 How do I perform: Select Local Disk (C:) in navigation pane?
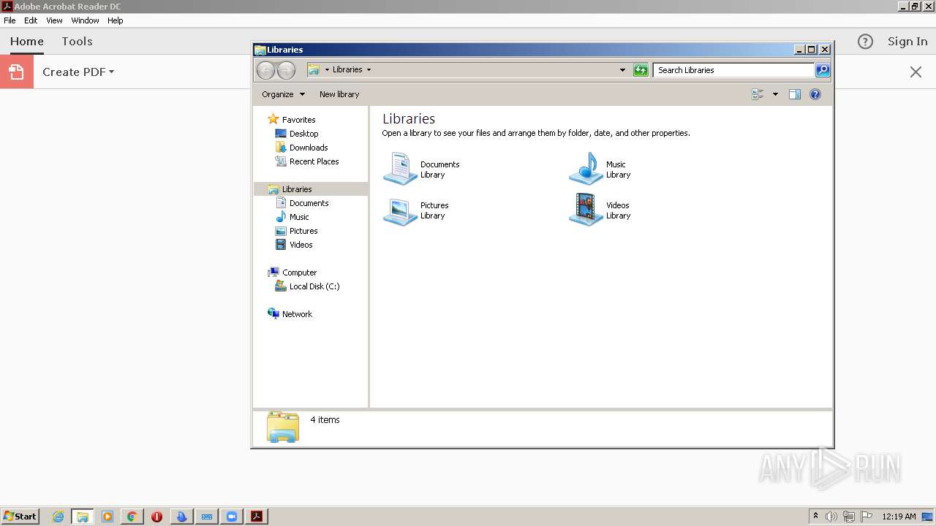[x=314, y=286]
